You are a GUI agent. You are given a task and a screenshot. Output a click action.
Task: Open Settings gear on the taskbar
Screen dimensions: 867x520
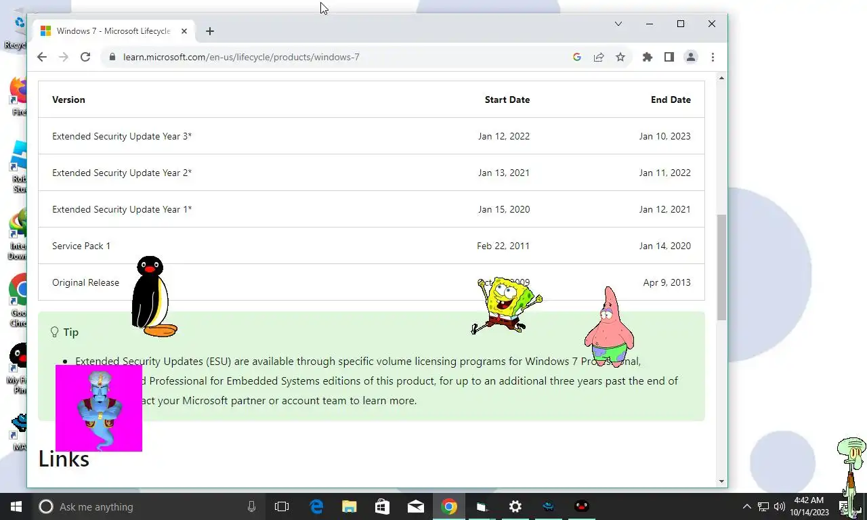pos(515,506)
